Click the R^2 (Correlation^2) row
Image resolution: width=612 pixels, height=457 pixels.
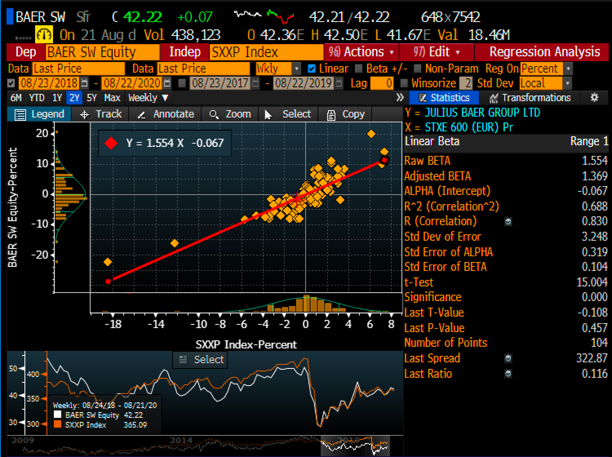click(x=506, y=206)
